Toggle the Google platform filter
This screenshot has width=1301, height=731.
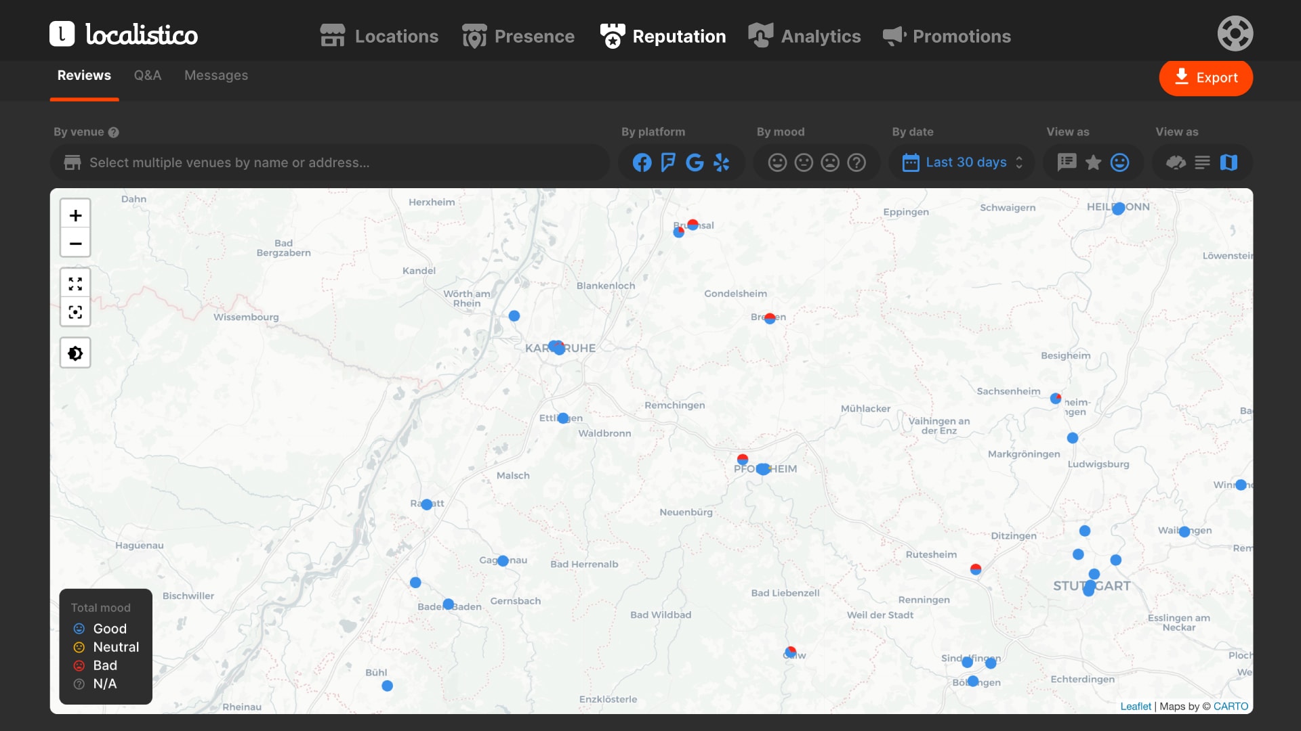[x=695, y=162]
